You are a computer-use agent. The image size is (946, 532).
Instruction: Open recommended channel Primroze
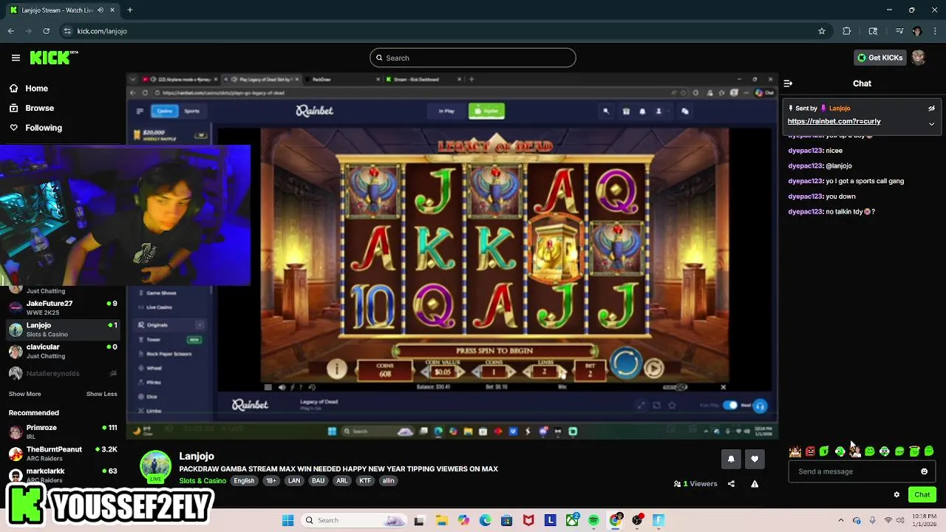(62, 432)
